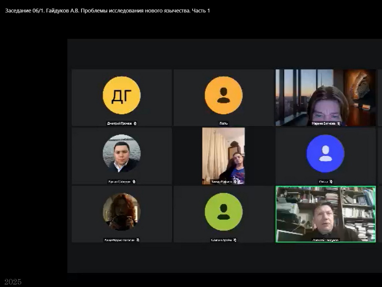Select the video tile with city skyline background

(x=326, y=98)
